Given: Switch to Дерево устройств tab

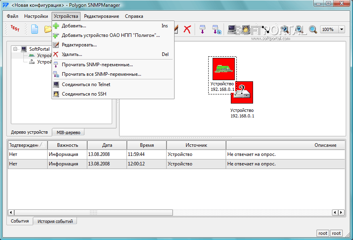Looking at the screenshot, I should [x=29, y=132].
